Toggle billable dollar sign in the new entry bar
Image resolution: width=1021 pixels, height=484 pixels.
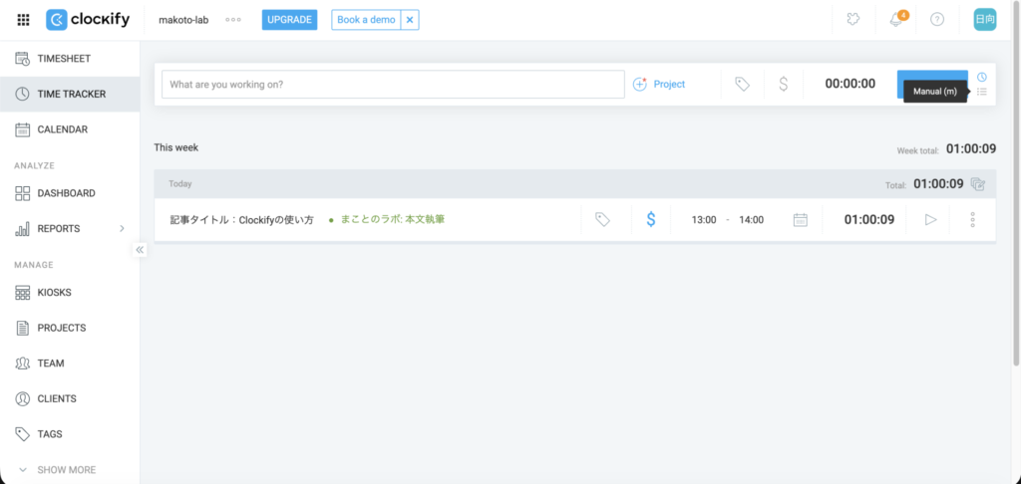pyautogui.click(x=783, y=85)
